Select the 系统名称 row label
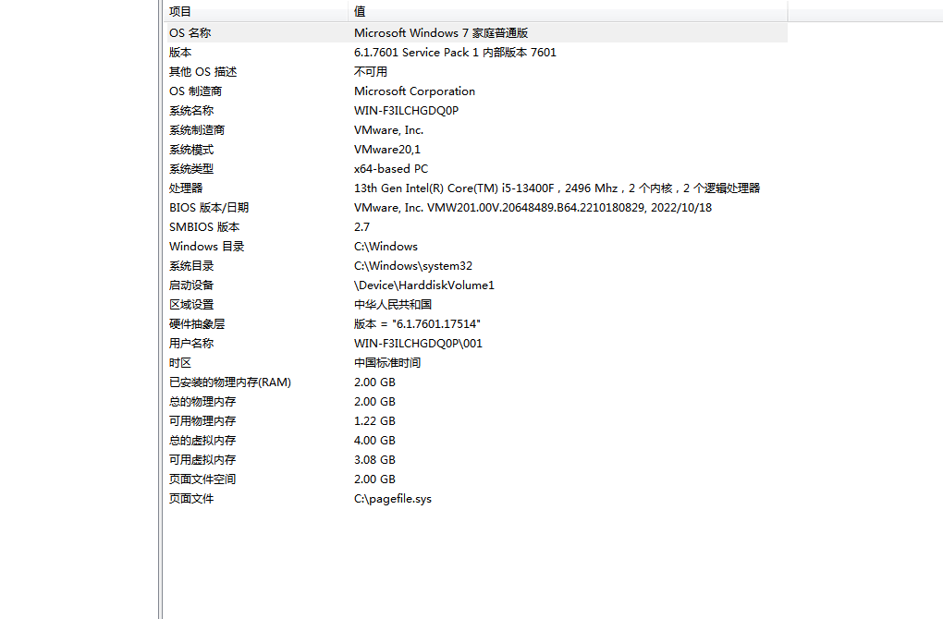 pos(191,111)
